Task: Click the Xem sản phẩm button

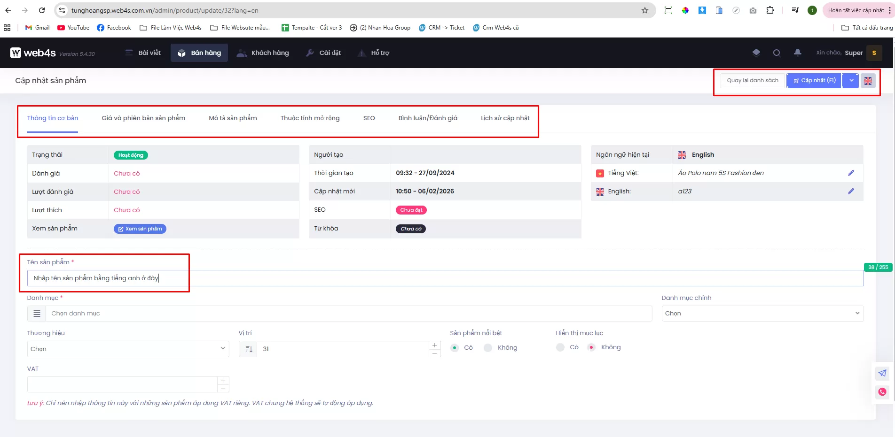Action: click(x=140, y=229)
